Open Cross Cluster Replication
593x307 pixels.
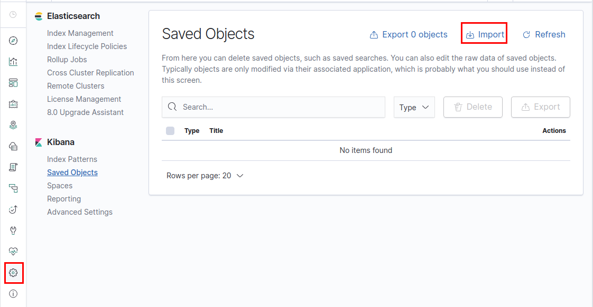pos(90,73)
